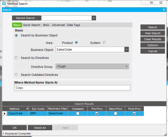Grab the window corner grip
This screenshot has width=168, height=137.
(x=165, y=135)
